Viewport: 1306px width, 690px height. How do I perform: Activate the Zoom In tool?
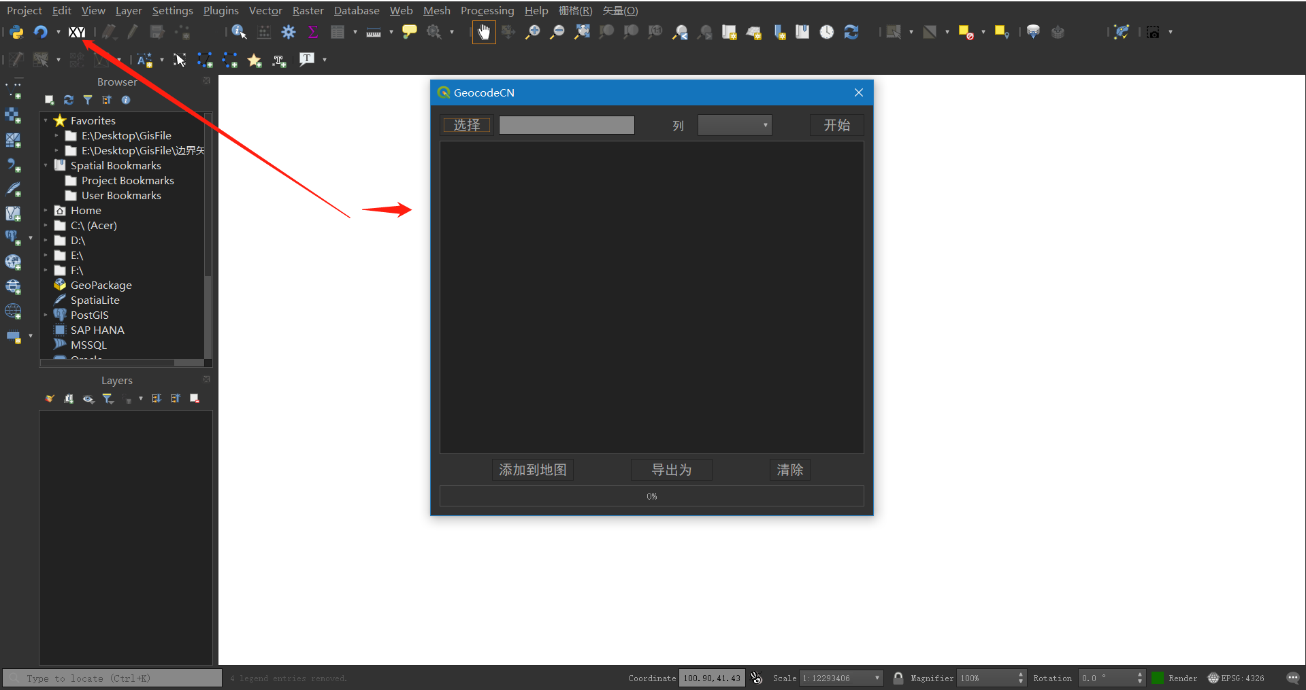tap(532, 32)
